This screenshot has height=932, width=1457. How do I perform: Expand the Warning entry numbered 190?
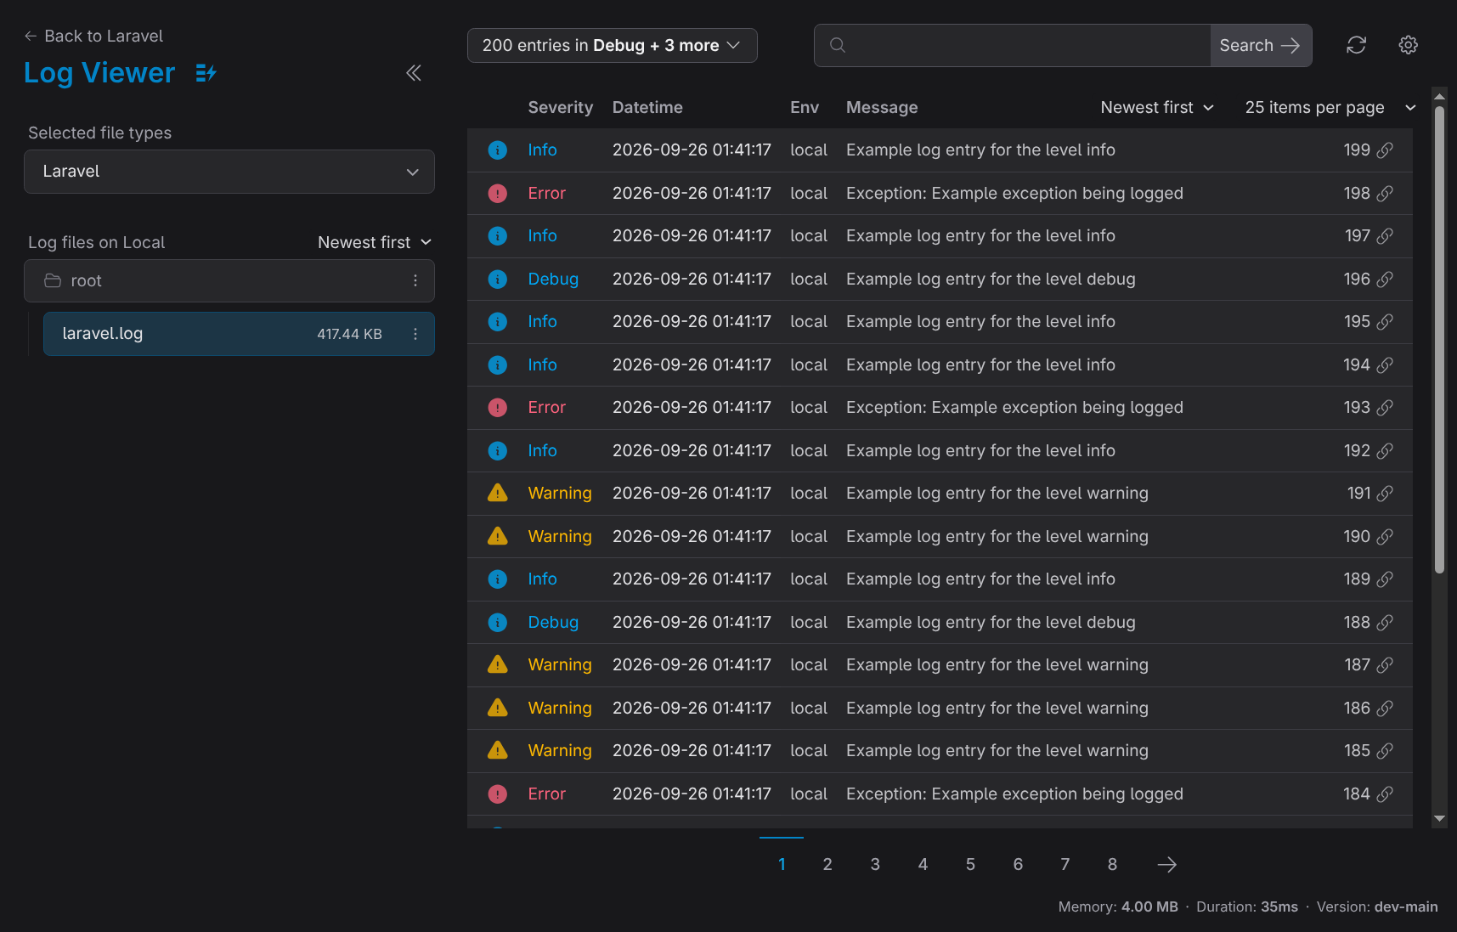click(x=940, y=537)
